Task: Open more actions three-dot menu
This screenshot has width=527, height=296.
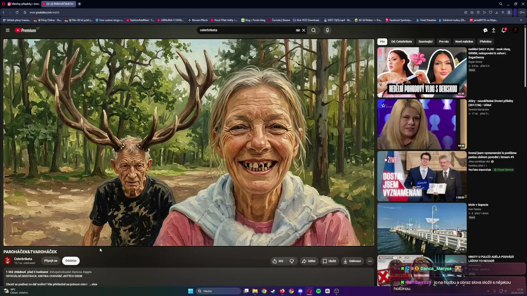Action: [370, 261]
